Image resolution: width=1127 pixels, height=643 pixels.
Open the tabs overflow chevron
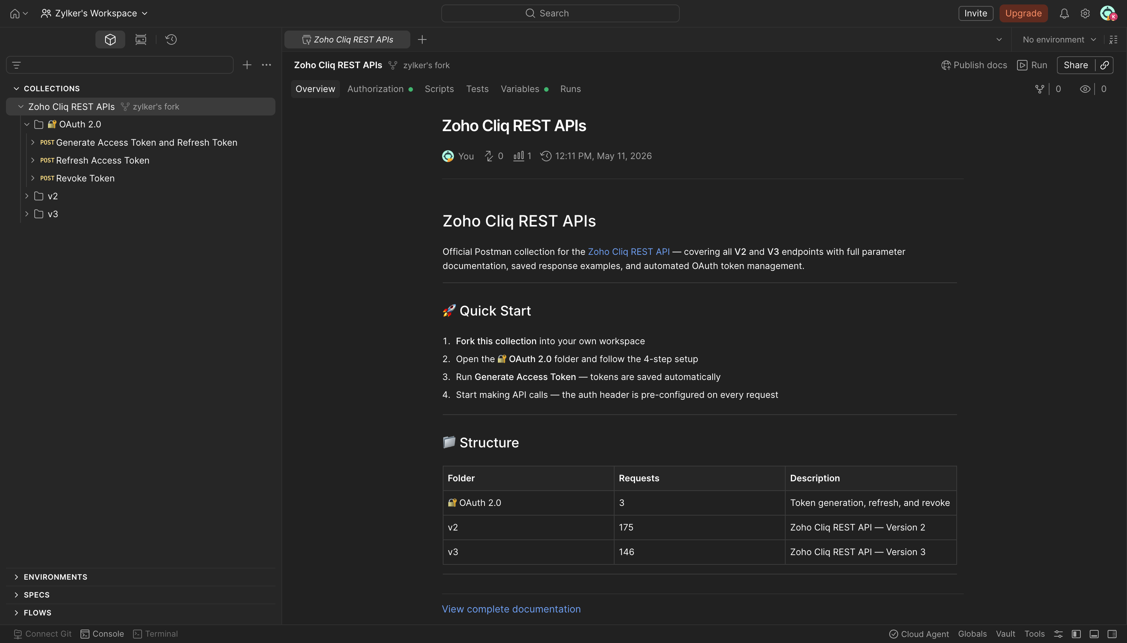999,40
